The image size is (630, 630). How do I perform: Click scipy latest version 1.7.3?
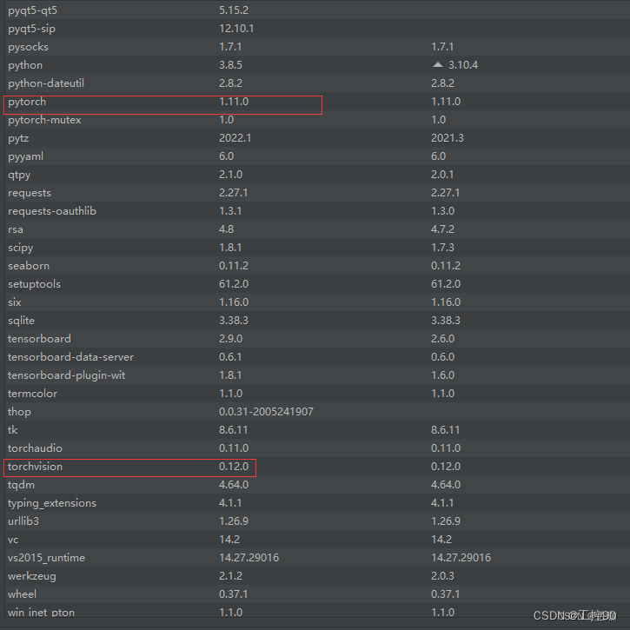click(x=442, y=247)
